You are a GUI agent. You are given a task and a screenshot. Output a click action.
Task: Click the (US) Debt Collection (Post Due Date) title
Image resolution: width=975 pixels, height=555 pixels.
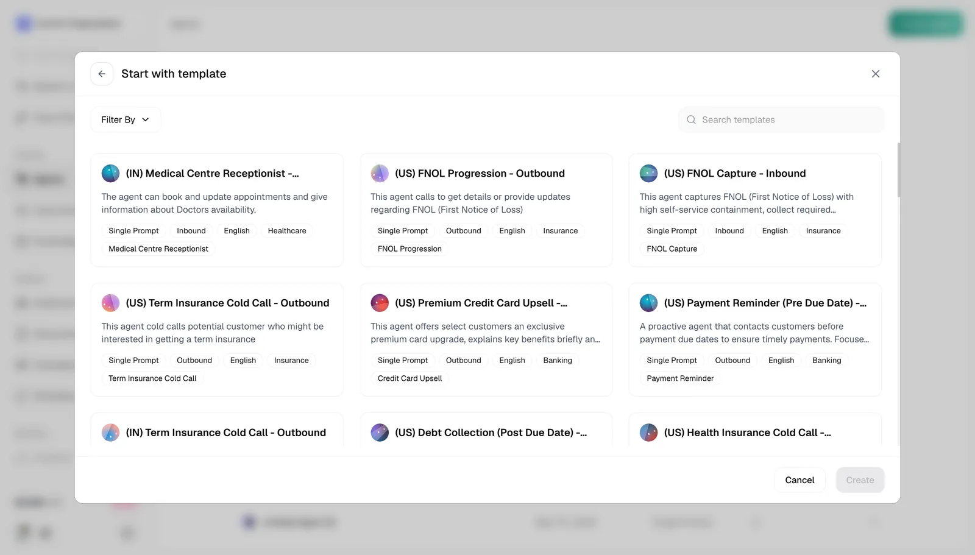pos(491,433)
